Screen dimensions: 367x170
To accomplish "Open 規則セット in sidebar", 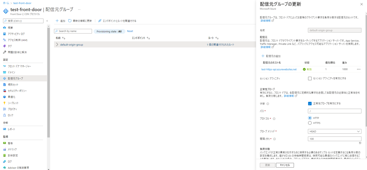I will pos(13,84).
